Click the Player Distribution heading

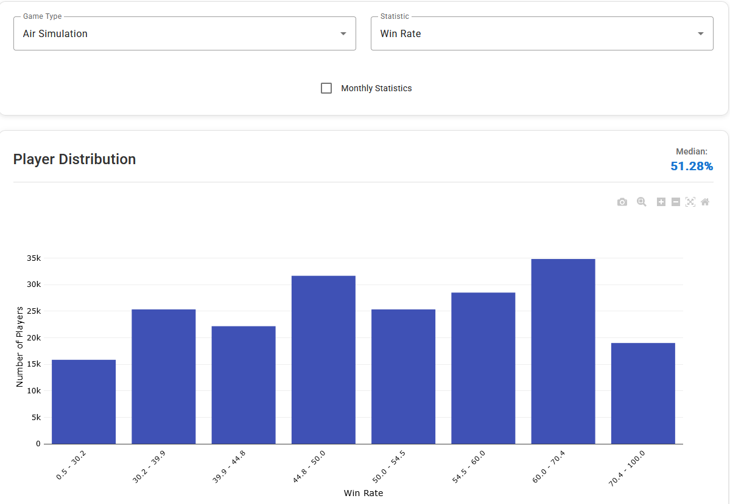point(74,159)
